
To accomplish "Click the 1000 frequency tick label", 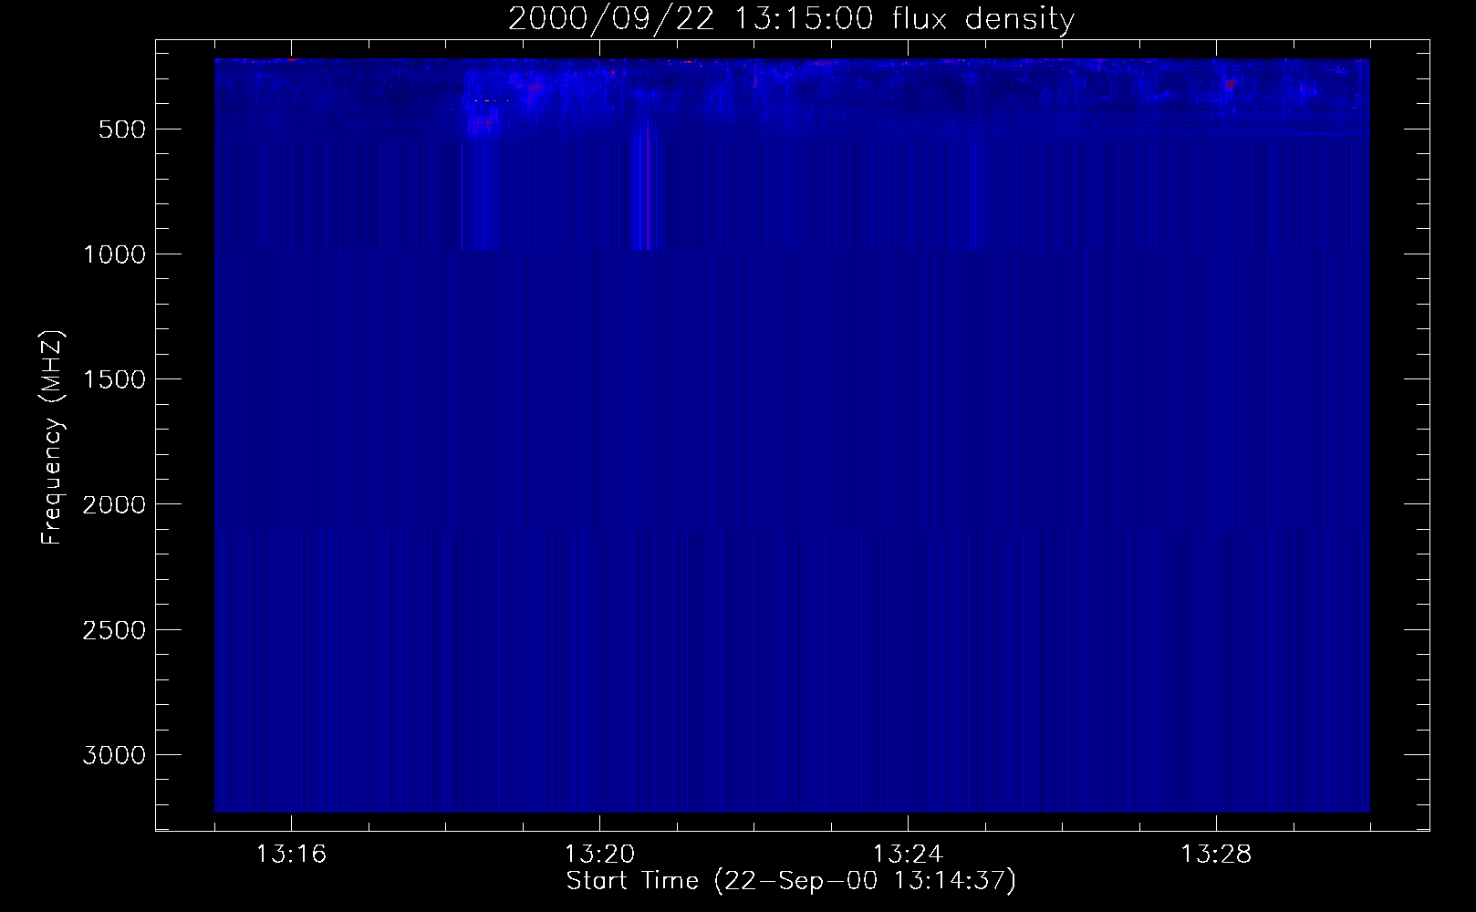I will [x=114, y=254].
